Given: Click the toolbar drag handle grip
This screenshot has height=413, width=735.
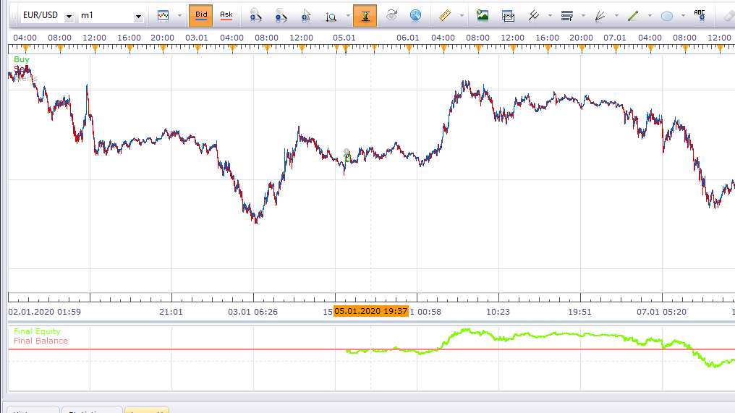Looking at the screenshot, I should point(14,16).
